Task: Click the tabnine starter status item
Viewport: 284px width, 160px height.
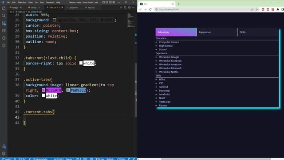Action: (x=40, y=159)
